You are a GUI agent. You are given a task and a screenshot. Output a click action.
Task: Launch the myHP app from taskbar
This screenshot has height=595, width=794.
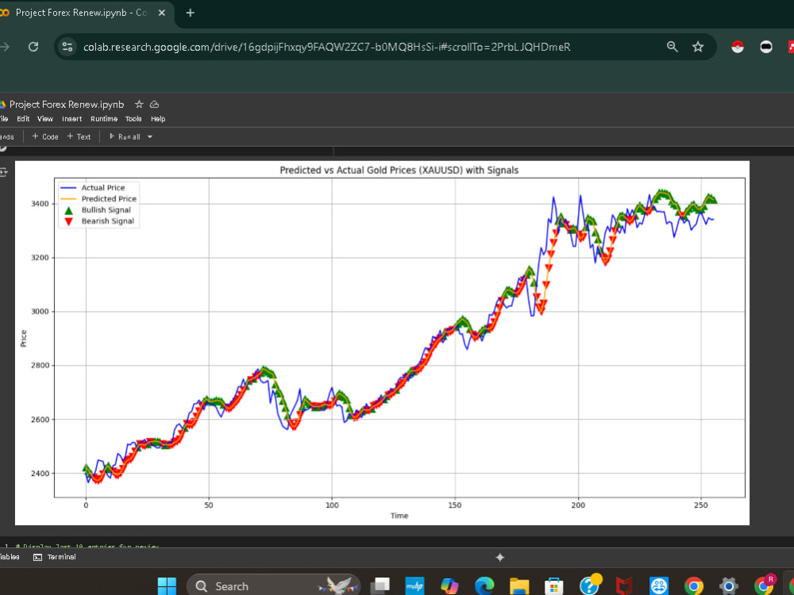(414, 586)
